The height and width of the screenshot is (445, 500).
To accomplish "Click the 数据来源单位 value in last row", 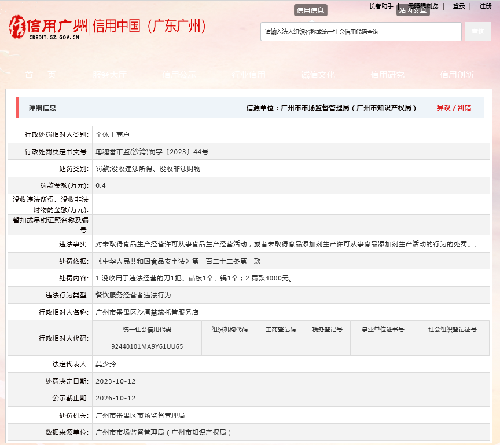I will coord(164,433).
